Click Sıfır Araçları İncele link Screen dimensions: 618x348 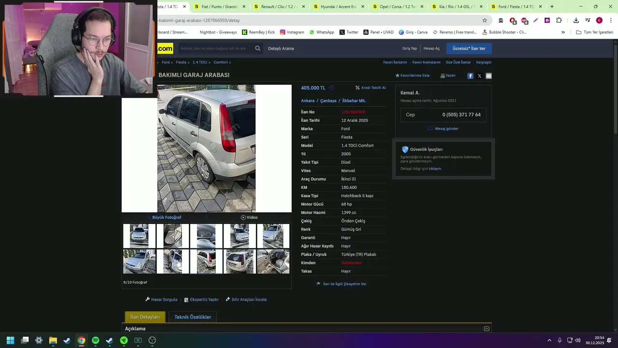coord(246,300)
